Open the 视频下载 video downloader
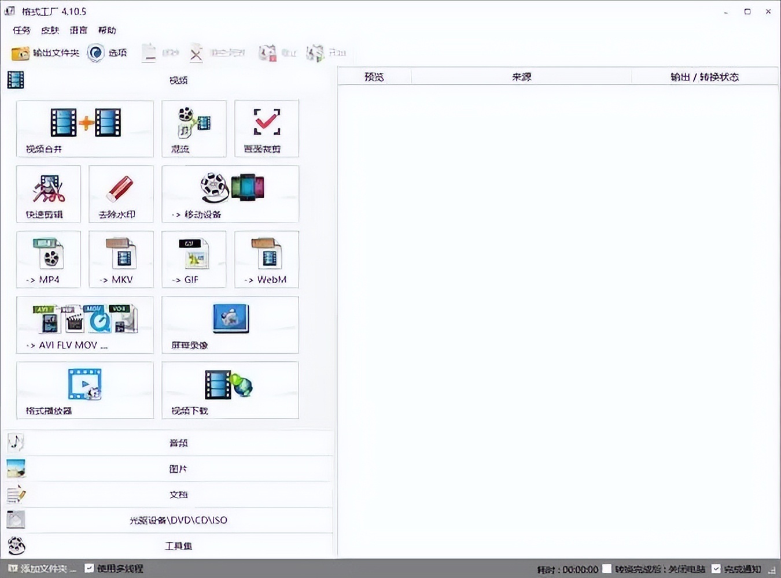 [230, 390]
